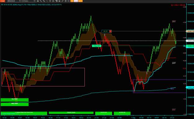Image resolution: width=194 pixels, height=119 pixels.
Task: Click the DR1 pivot level label
Action: click(x=174, y=22)
